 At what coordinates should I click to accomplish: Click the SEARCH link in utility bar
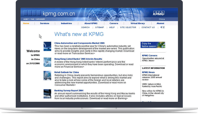coord(85,27)
